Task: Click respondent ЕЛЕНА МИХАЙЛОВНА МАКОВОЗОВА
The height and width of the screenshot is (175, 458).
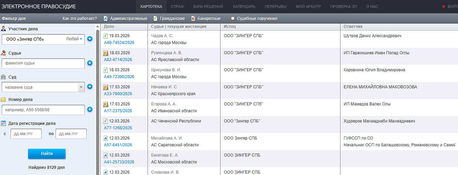Action: (381, 87)
